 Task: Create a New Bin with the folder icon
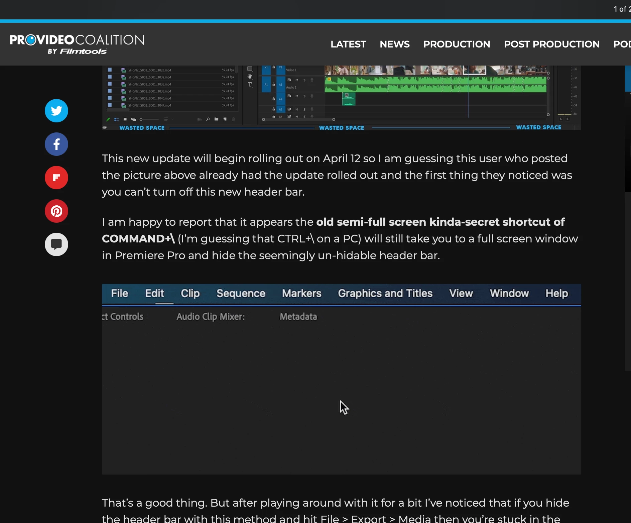[216, 119]
